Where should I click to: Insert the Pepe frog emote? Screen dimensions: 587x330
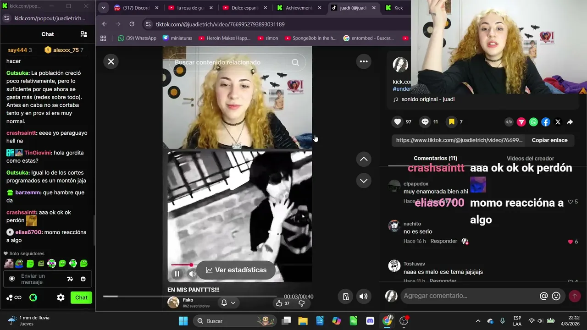[19, 264]
